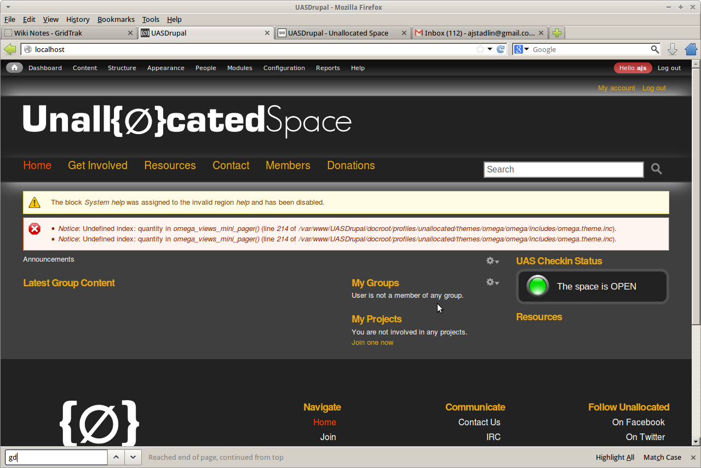Click the Join one now link

point(372,343)
